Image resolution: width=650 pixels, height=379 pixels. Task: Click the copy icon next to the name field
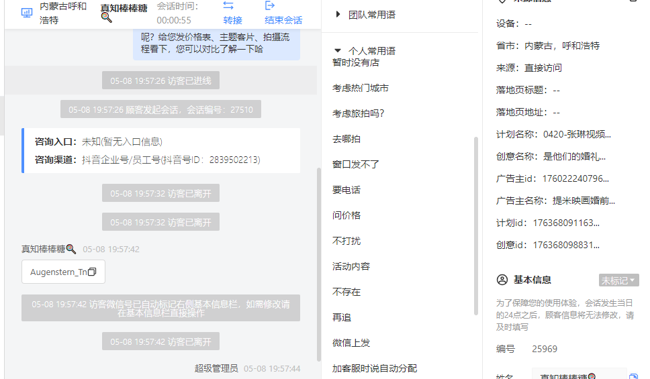click(633, 376)
